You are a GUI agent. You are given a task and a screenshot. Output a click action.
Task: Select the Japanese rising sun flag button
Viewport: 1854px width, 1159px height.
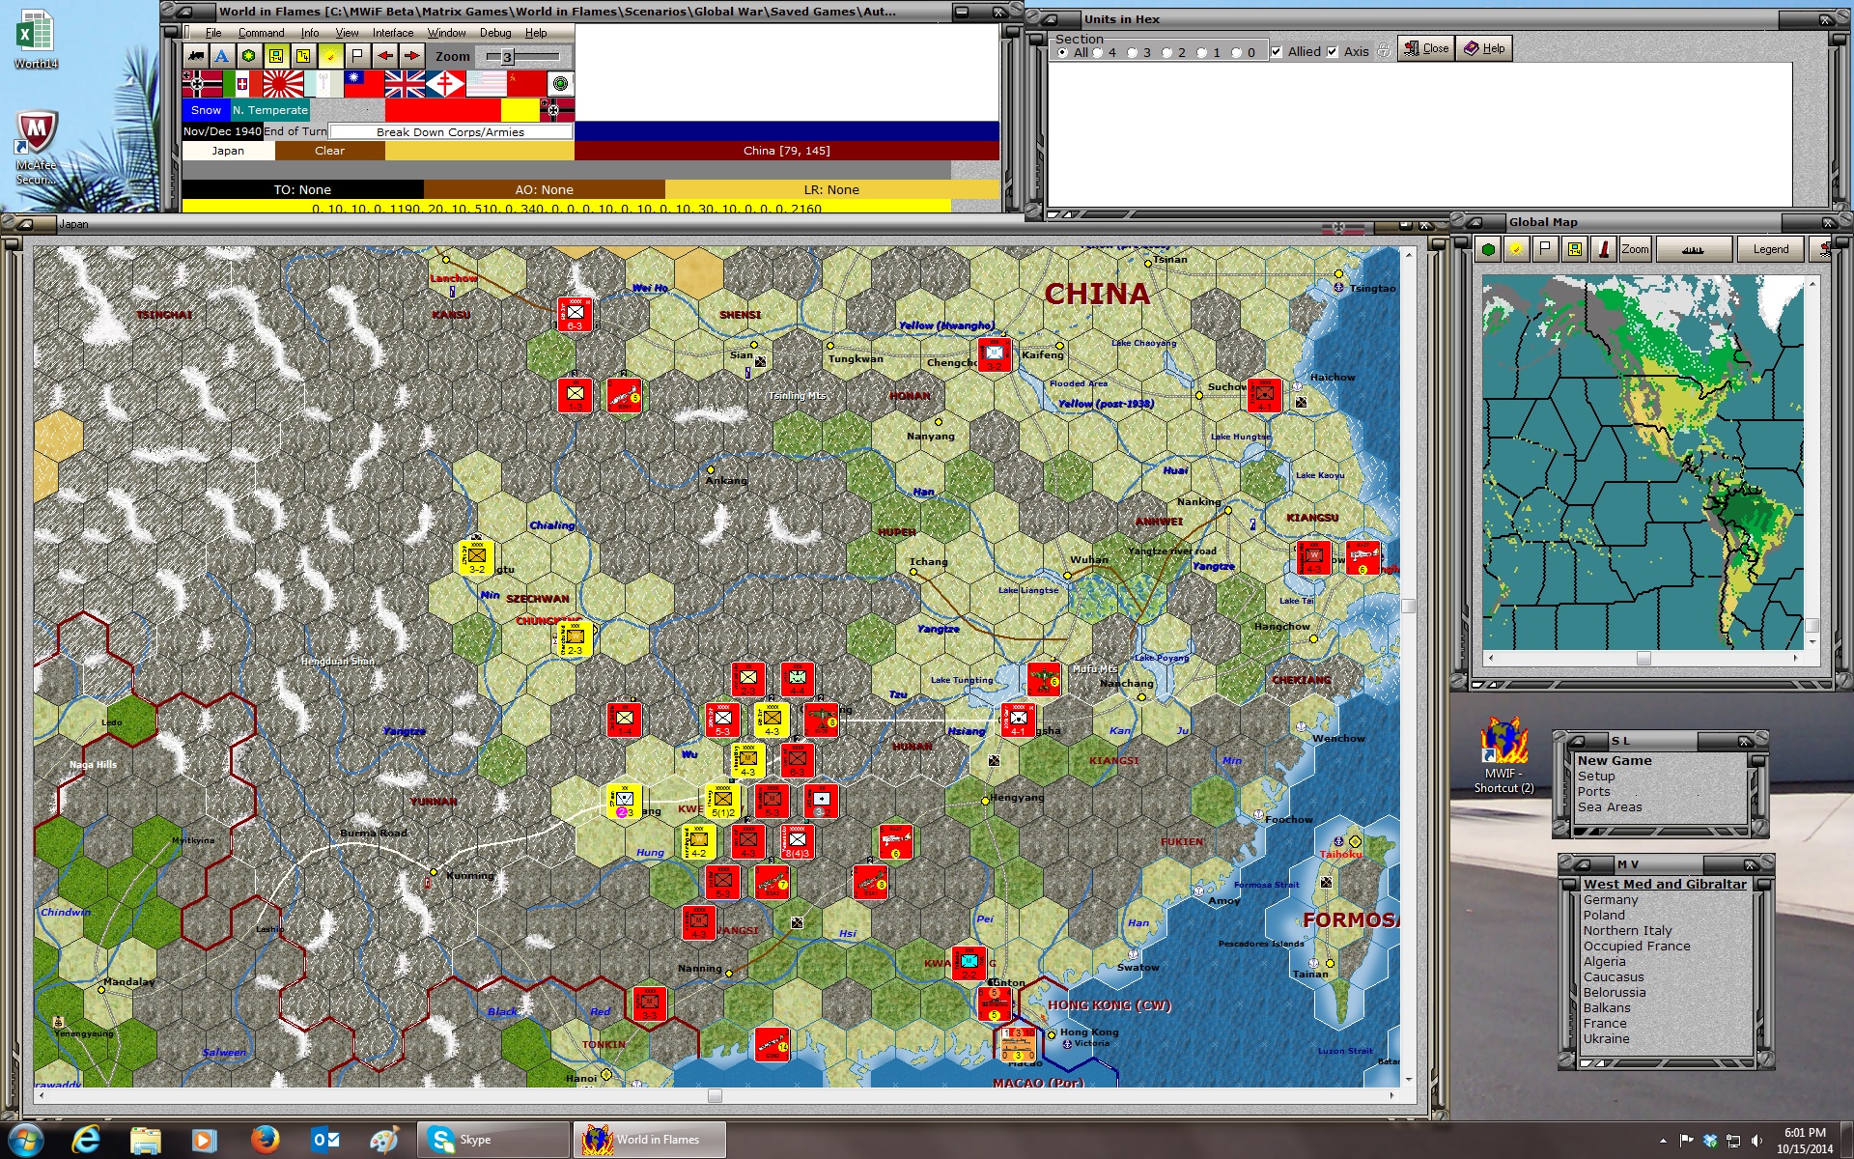point(281,84)
